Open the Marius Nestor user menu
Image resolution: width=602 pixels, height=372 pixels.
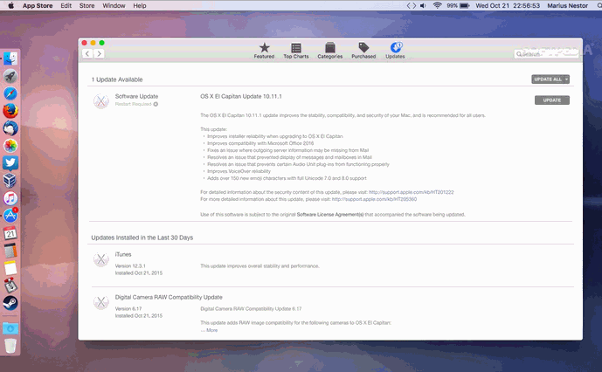567,5
